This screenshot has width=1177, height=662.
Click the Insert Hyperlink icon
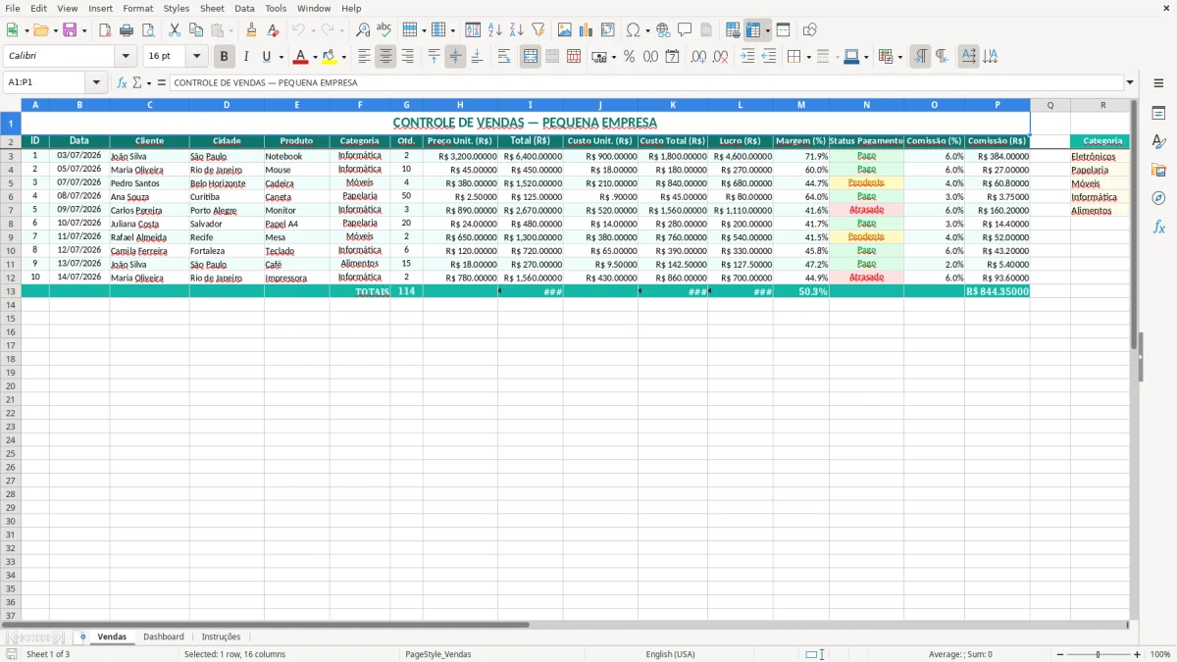pos(663,30)
